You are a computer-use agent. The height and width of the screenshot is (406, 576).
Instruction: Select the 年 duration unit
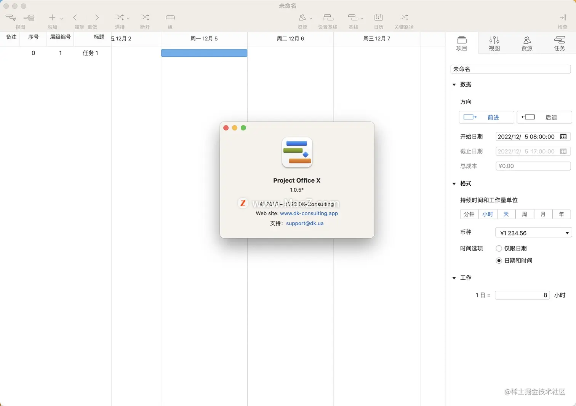(561, 214)
